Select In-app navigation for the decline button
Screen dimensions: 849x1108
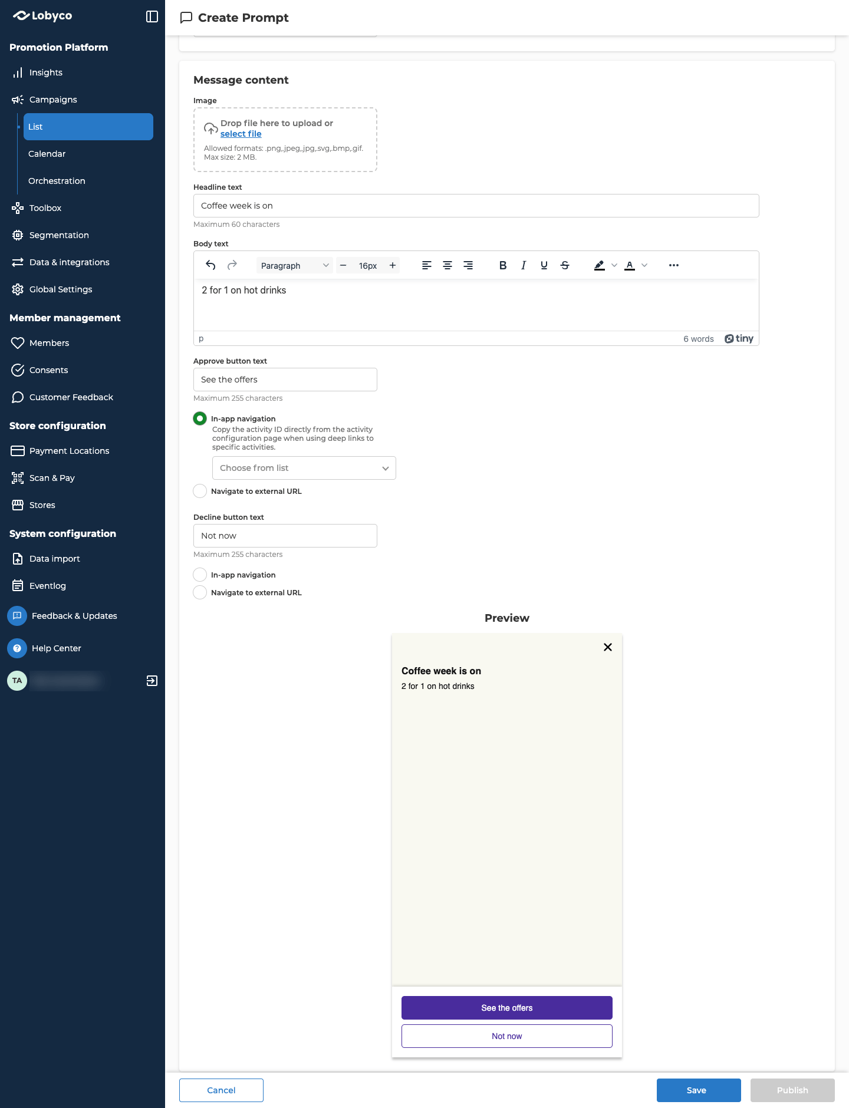point(200,575)
